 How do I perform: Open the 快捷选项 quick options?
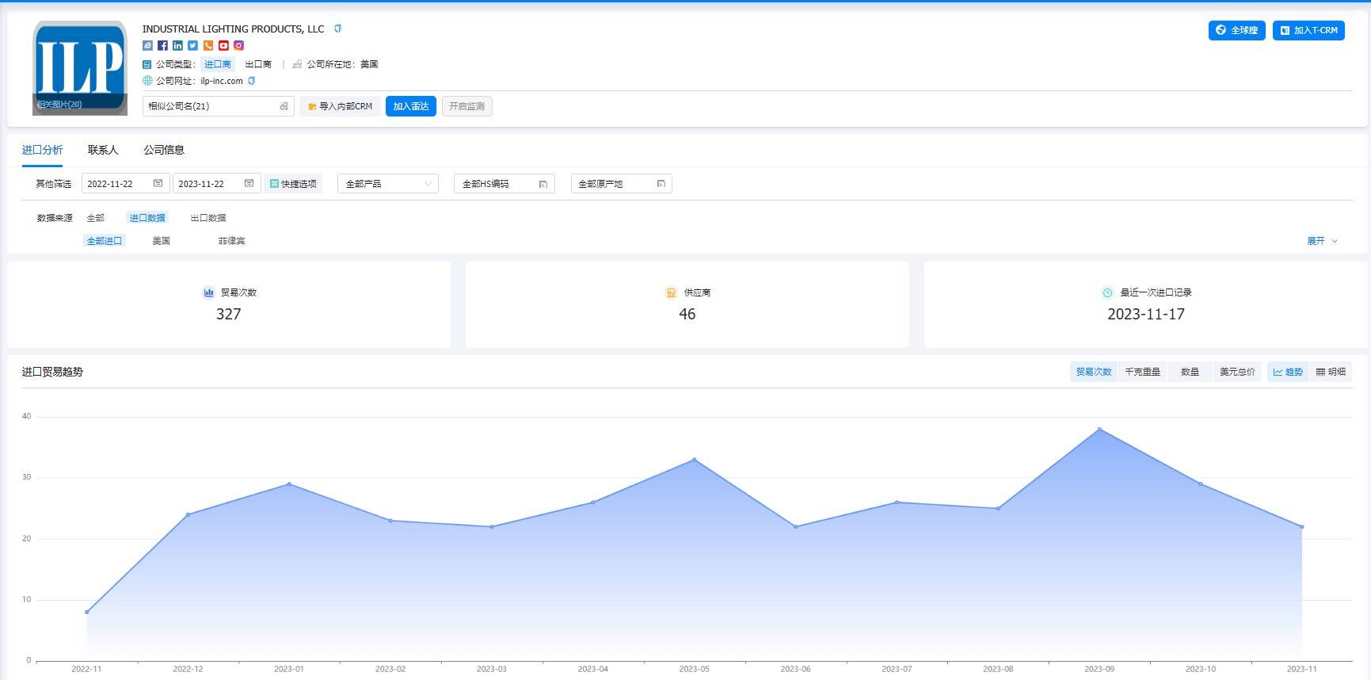tap(293, 184)
